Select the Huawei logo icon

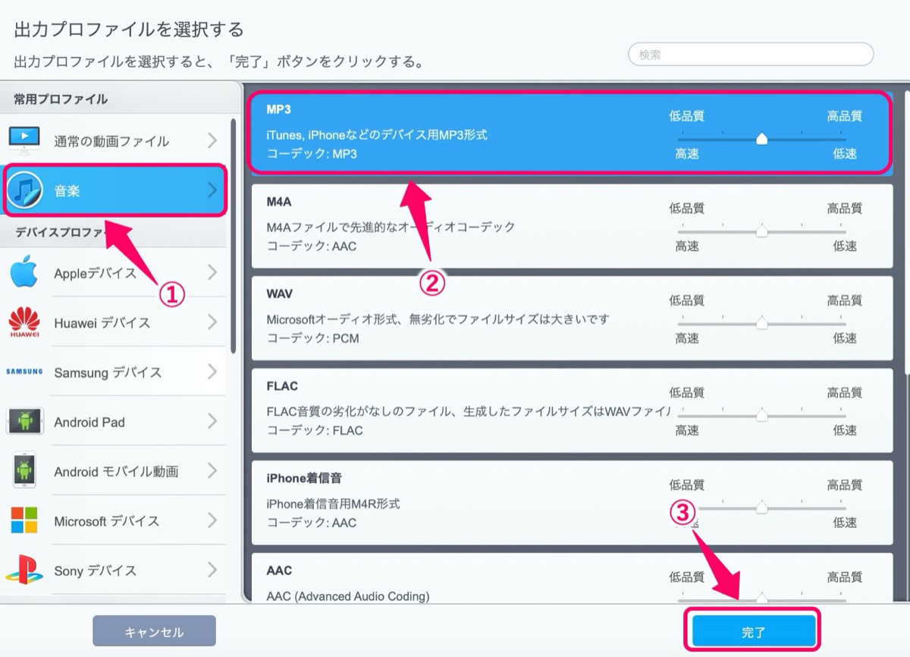[24, 322]
